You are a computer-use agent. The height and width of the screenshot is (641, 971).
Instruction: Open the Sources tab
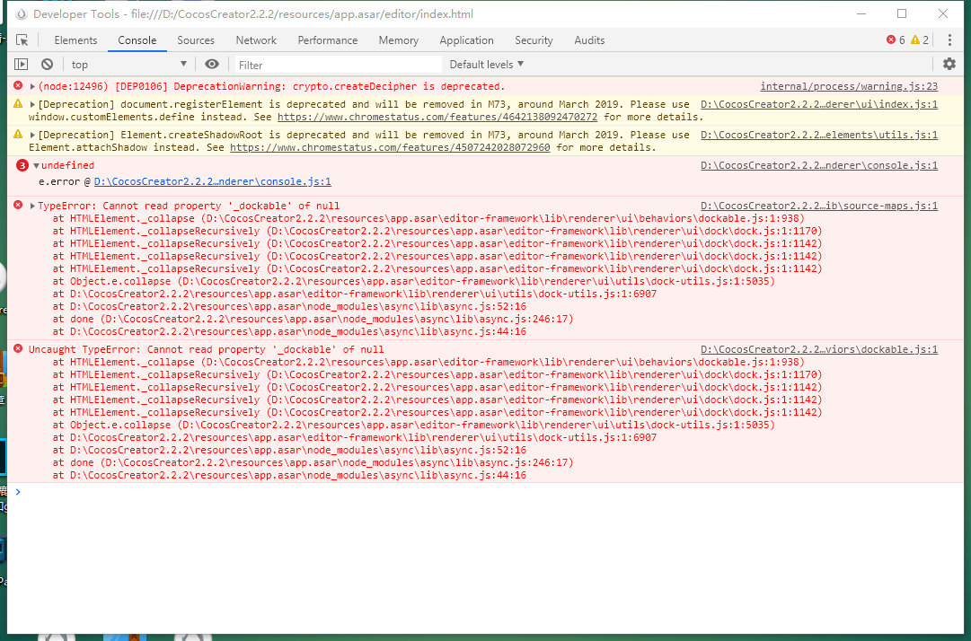pyautogui.click(x=196, y=40)
